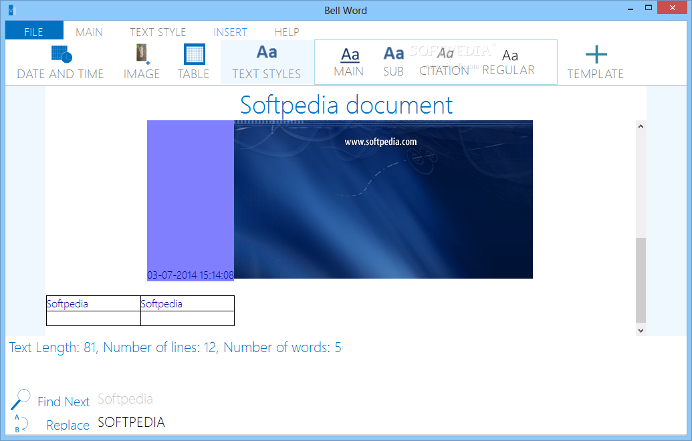This screenshot has width=692, height=441.
Task: Click the second table cell reading Softpedia
Action: pos(188,303)
